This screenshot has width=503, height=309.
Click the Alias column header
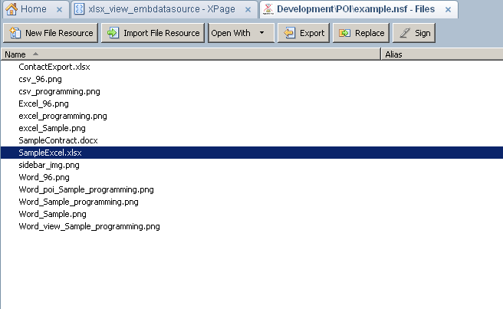393,54
